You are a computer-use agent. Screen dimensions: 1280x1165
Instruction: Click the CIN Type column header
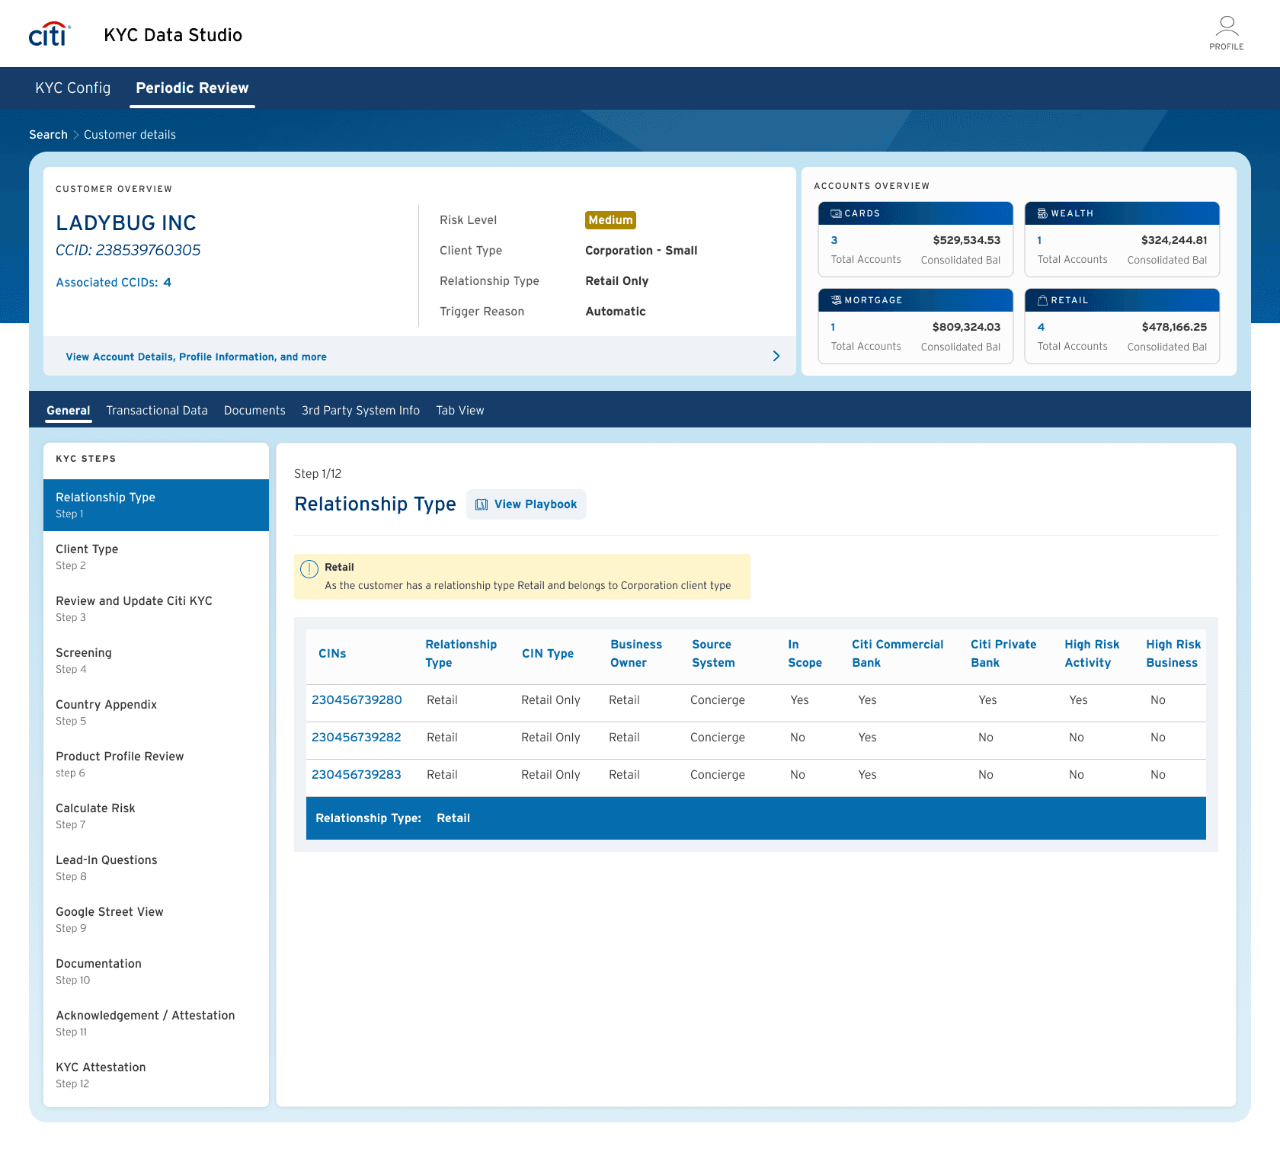(548, 654)
